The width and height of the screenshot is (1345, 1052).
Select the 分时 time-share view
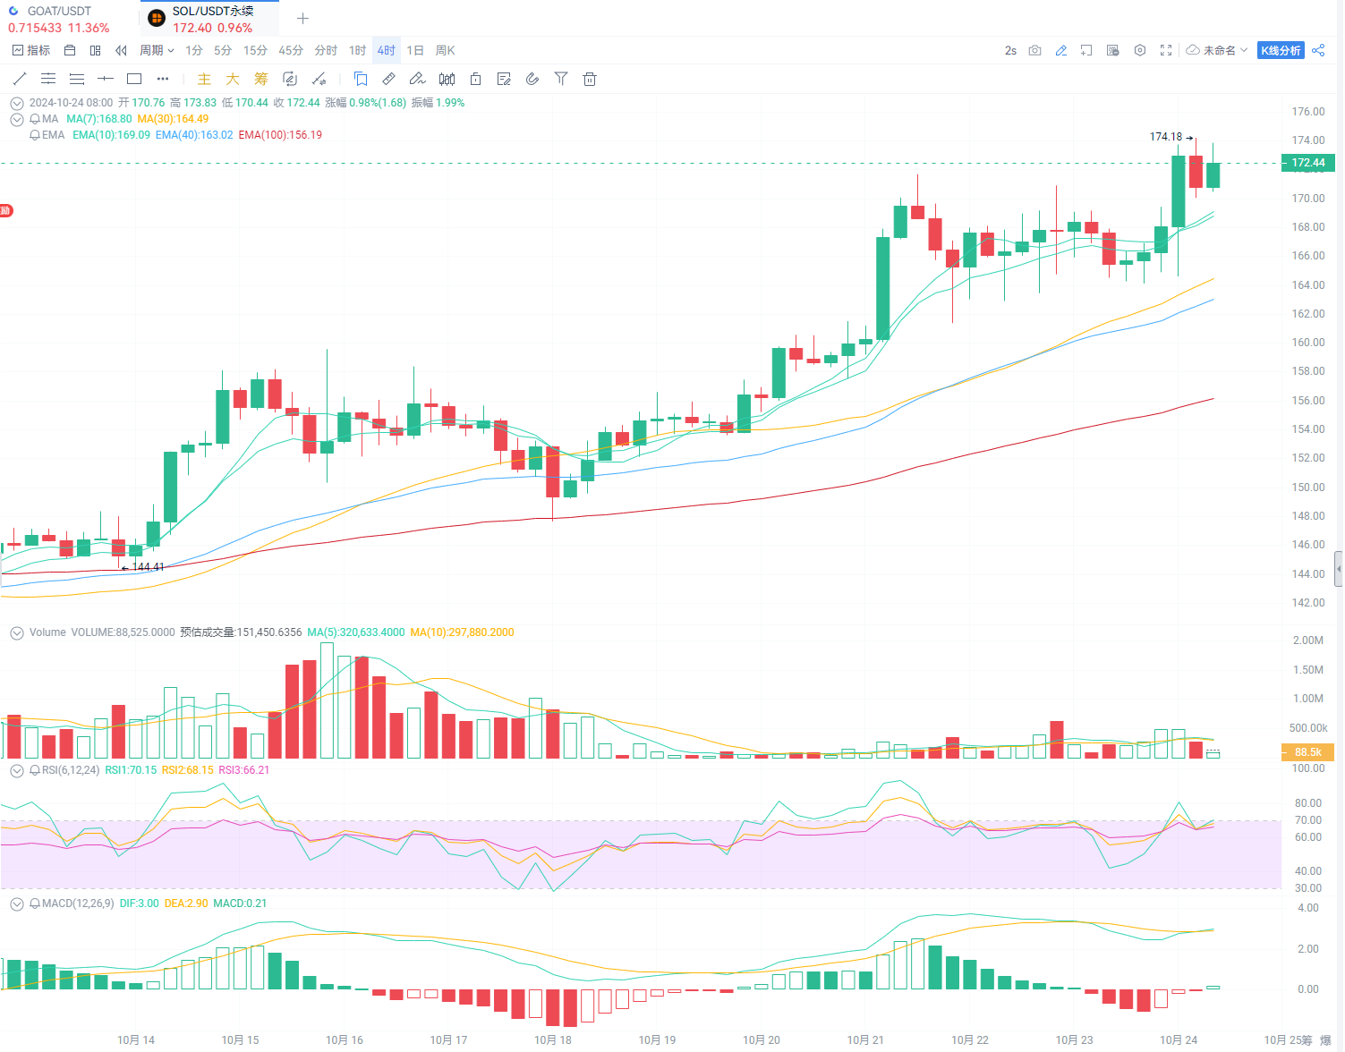pos(326,50)
